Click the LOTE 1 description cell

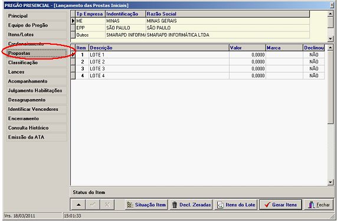point(159,55)
